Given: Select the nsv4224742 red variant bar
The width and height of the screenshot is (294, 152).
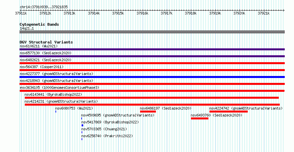Looking at the screenshot, I should [x=229, y=112].
